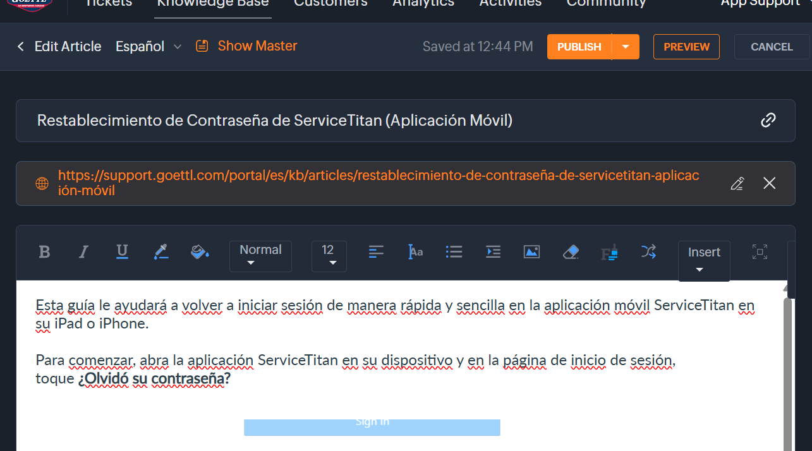This screenshot has width=812, height=451.
Task: Expand the editor to full screen
Action: (760, 252)
